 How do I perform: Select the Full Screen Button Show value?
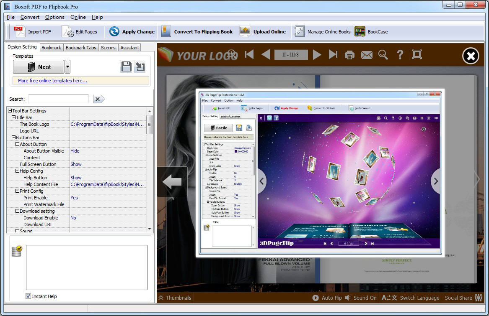coord(108,164)
